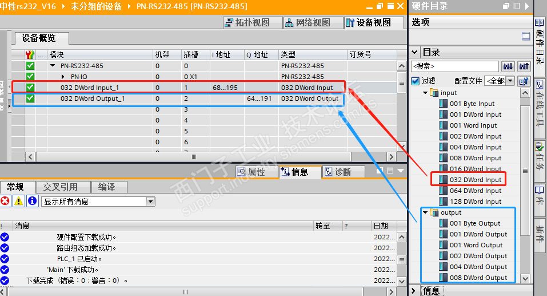Click the 订货号 column header
The image size is (547, 296).
(372, 54)
